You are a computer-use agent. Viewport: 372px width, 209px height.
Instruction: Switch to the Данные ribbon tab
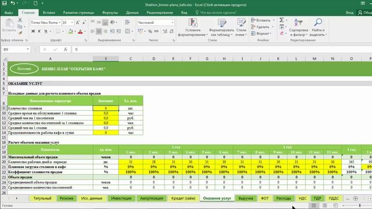[x=132, y=13]
